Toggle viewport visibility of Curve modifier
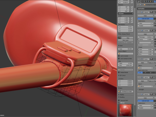Screen dimensions: 156x117 coord(154,59)
